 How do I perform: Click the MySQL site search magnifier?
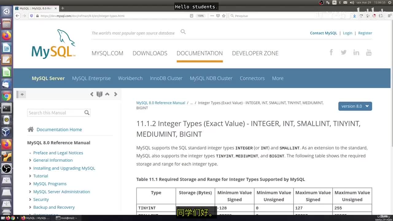coord(183,32)
